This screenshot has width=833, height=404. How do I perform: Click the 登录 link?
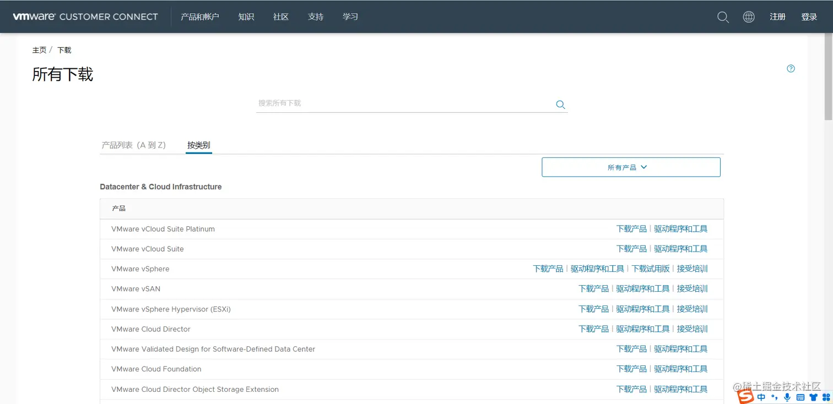809,17
